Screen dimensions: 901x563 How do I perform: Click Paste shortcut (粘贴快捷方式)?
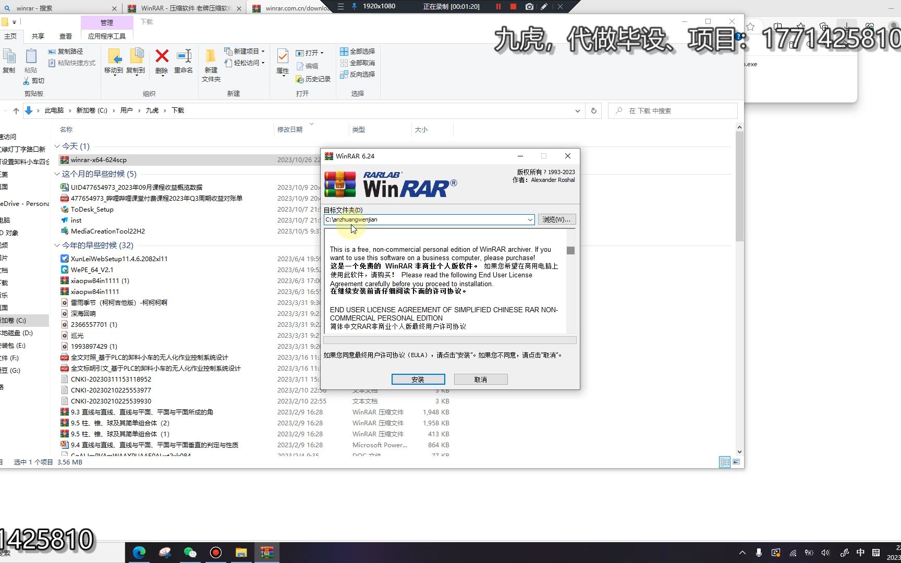(x=72, y=63)
